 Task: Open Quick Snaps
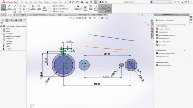(x=90, y=8)
